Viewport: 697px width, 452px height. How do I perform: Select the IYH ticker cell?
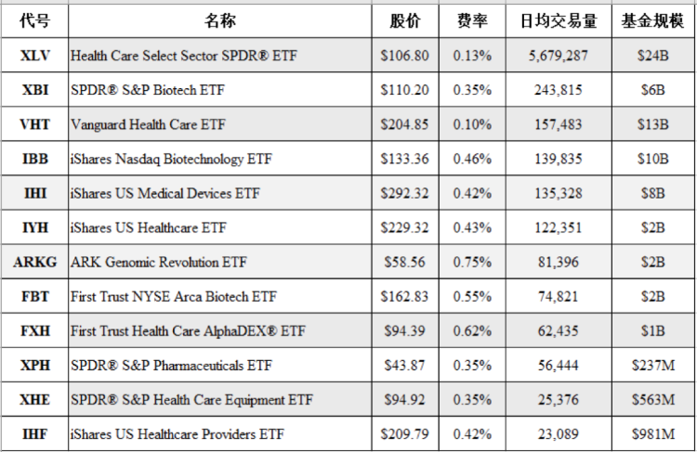coord(35,227)
